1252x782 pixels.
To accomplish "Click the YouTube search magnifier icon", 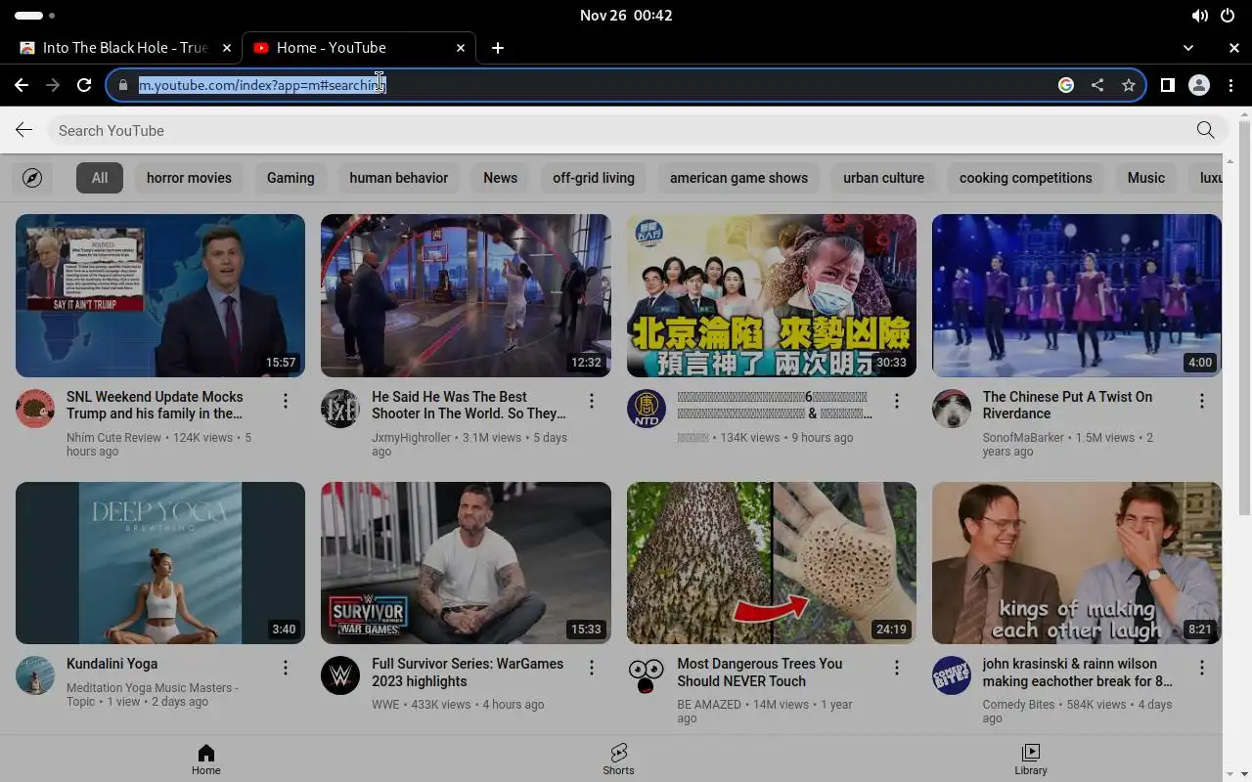I will [1205, 130].
